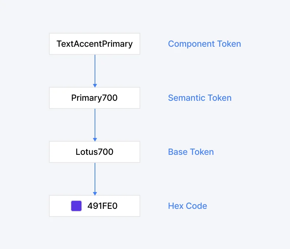
Task: Click the Component Token label
Action: point(204,44)
